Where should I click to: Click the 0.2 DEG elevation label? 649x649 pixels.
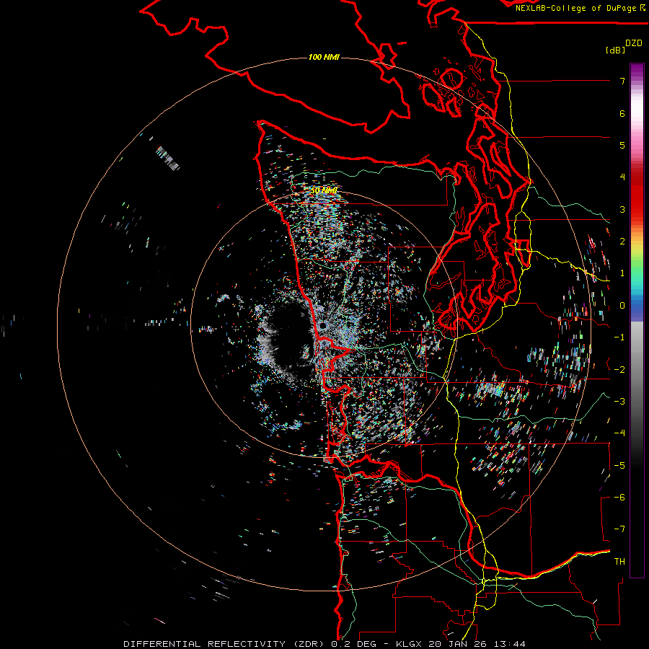coord(353,644)
